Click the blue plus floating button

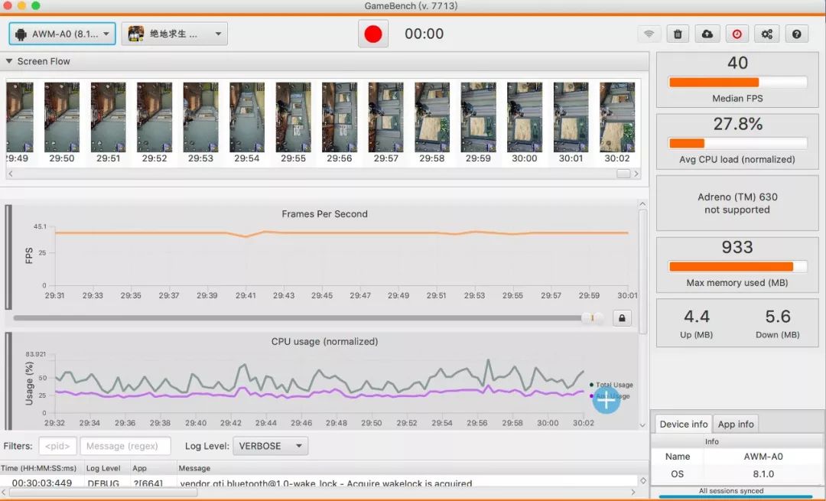pyautogui.click(x=606, y=400)
